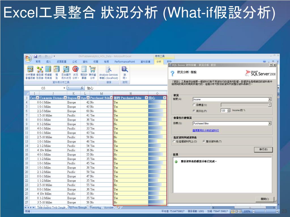Run Fill From Example (根據範例填滿) tool
The height and width of the screenshot is (217, 290).
tap(48, 73)
